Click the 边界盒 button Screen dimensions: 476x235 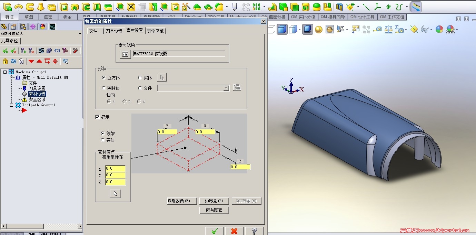(x=214, y=201)
